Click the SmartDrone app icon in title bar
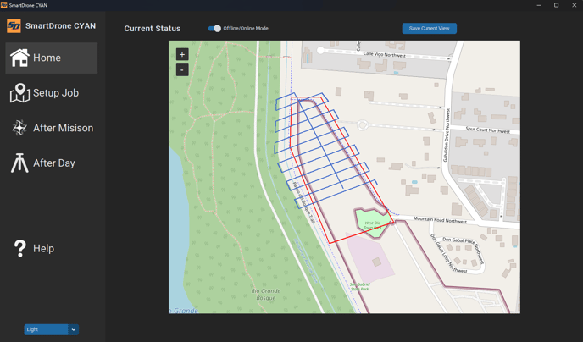Image resolution: width=583 pixels, height=342 pixels. (4, 5)
